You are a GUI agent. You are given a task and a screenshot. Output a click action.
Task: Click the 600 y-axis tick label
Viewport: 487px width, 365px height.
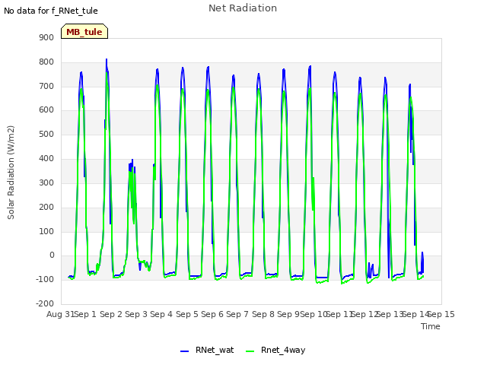(46, 109)
